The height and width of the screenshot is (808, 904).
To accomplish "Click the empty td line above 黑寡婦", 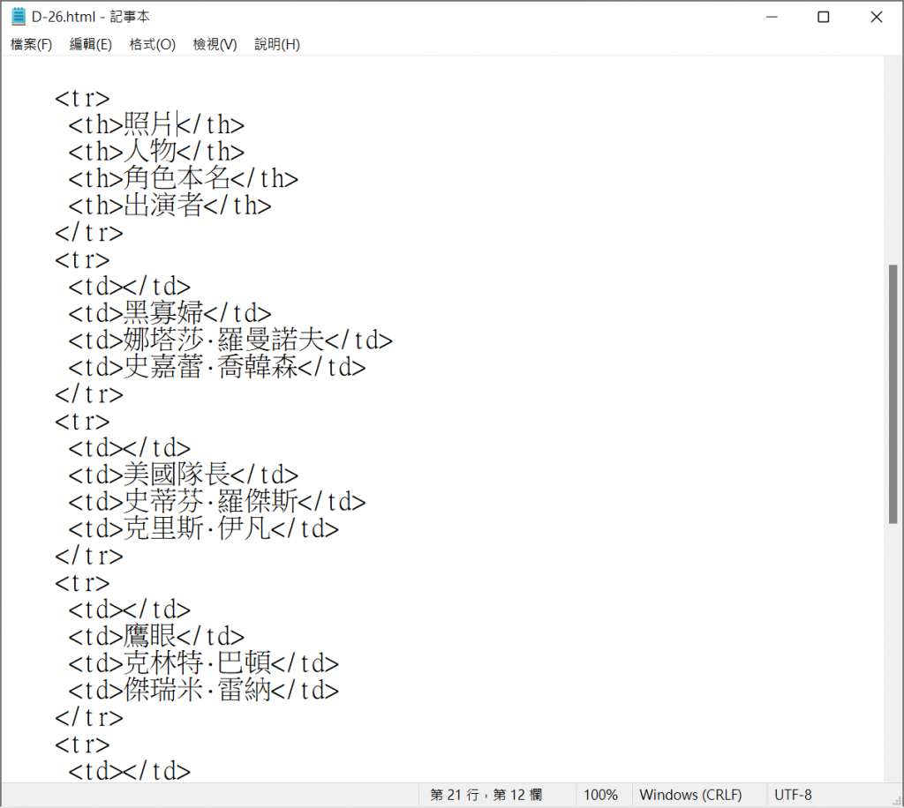I will pyautogui.click(x=129, y=286).
